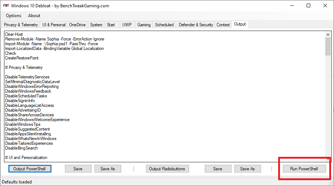Screen dimensions: 334x186
Task: Open the OneDrive tab
Action: [x=77, y=25]
